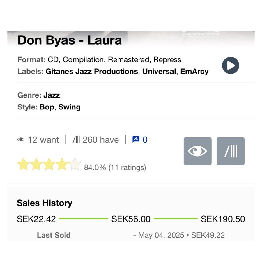Rate release with the first star

(23, 164)
